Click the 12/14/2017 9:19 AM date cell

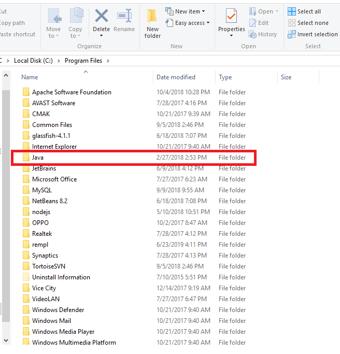[x=183, y=288]
